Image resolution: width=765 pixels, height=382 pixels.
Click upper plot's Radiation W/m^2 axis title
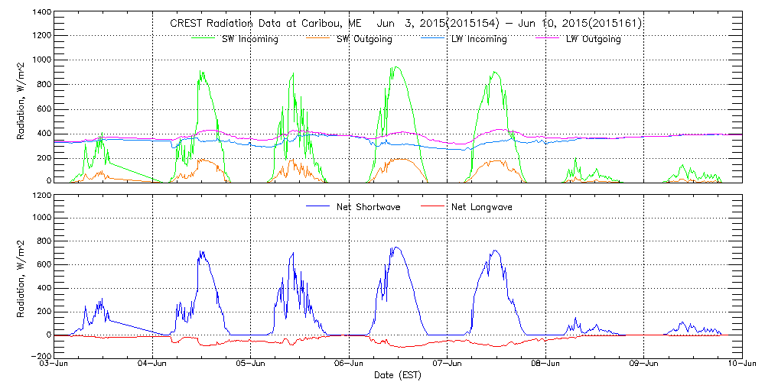23,98
